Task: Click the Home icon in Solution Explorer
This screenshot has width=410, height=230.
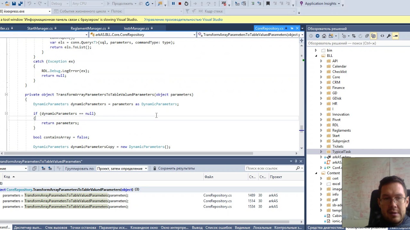Action: [324, 36]
